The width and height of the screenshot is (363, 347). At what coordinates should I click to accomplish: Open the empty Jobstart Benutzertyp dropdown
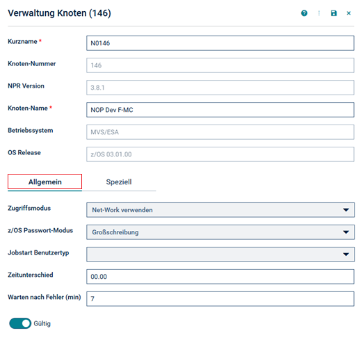(220, 255)
